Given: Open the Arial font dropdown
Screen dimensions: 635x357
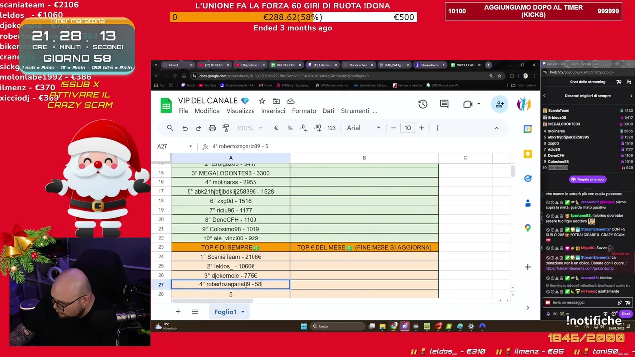Looking at the screenshot, I should pyautogui.click(x=364, y=128).
